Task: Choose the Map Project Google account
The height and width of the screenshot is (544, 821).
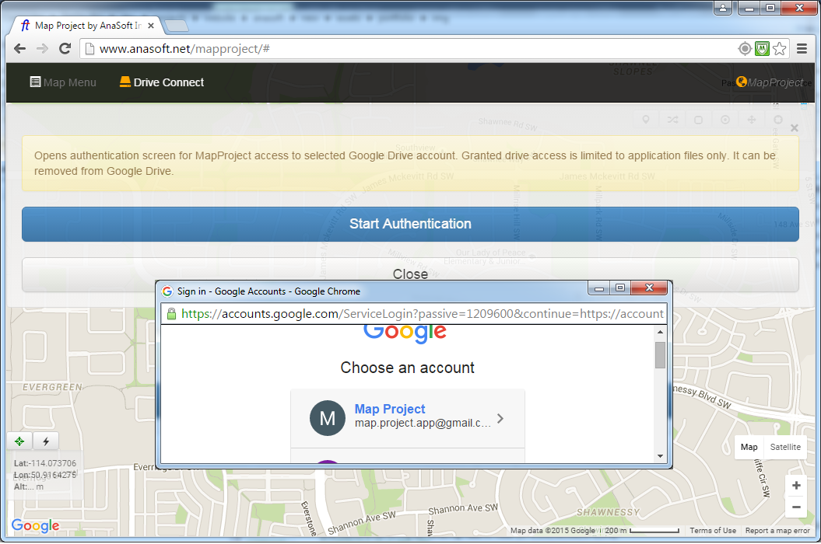Action: click(x=407, y=418)
